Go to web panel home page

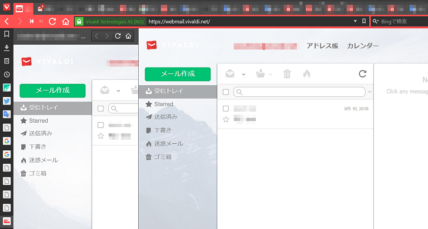128,36
